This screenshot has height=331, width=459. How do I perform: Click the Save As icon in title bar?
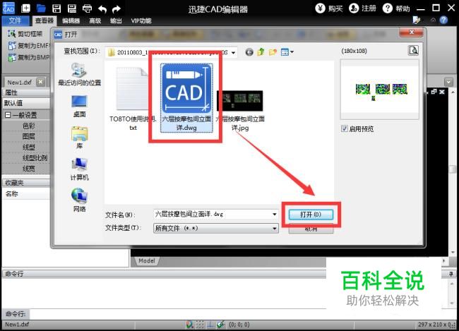[x=72, y=8]
